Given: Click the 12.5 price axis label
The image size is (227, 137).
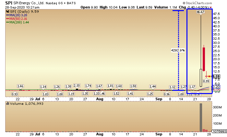Looking at the screenshot, I should coord(216,71).
